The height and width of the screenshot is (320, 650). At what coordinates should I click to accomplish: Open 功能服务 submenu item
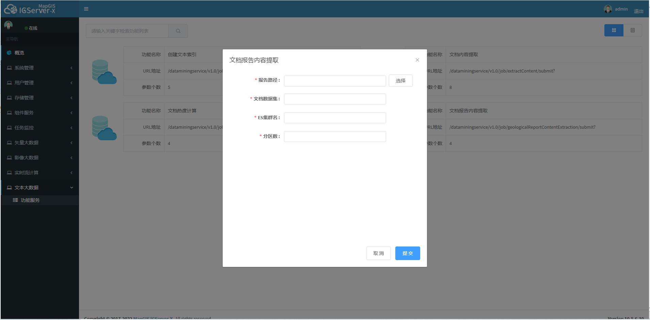pos(39,200)
